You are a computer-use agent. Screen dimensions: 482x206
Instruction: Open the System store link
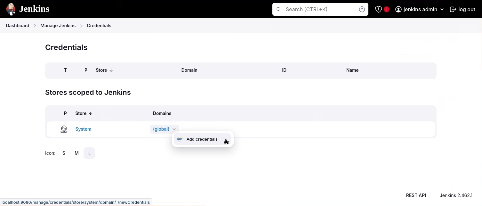click(83, 129)
